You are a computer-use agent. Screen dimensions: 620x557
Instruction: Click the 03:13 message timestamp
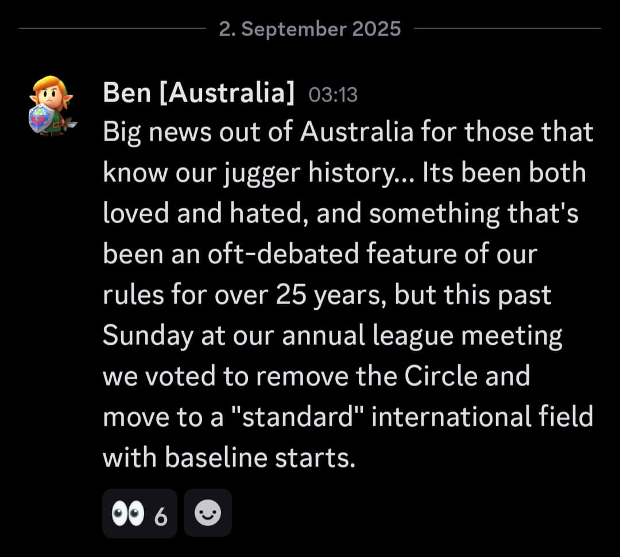click(333, 95)
